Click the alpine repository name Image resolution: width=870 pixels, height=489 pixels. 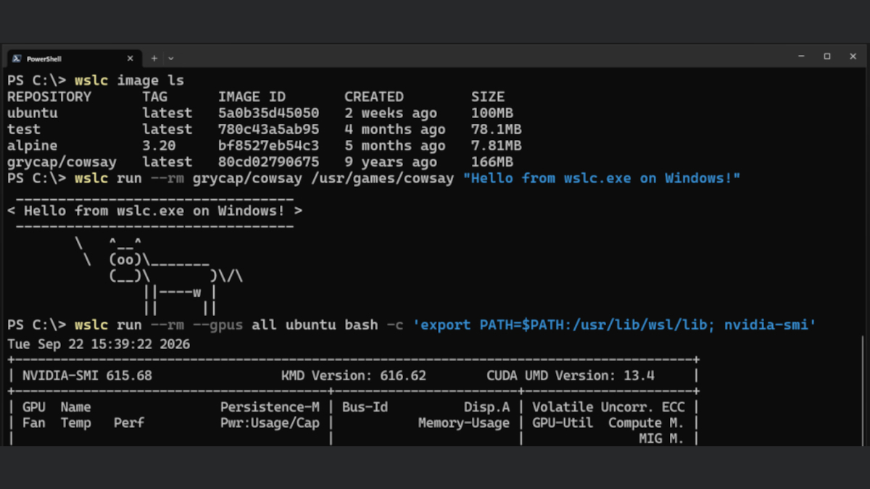coord(33,146)
